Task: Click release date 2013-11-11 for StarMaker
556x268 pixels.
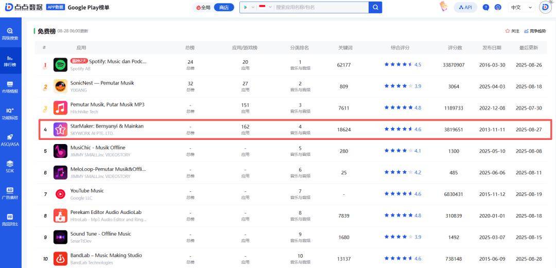Action: (x=492, y=130)
